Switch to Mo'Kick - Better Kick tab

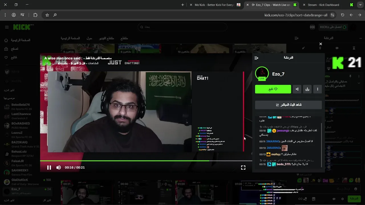(x=214, y=5)
